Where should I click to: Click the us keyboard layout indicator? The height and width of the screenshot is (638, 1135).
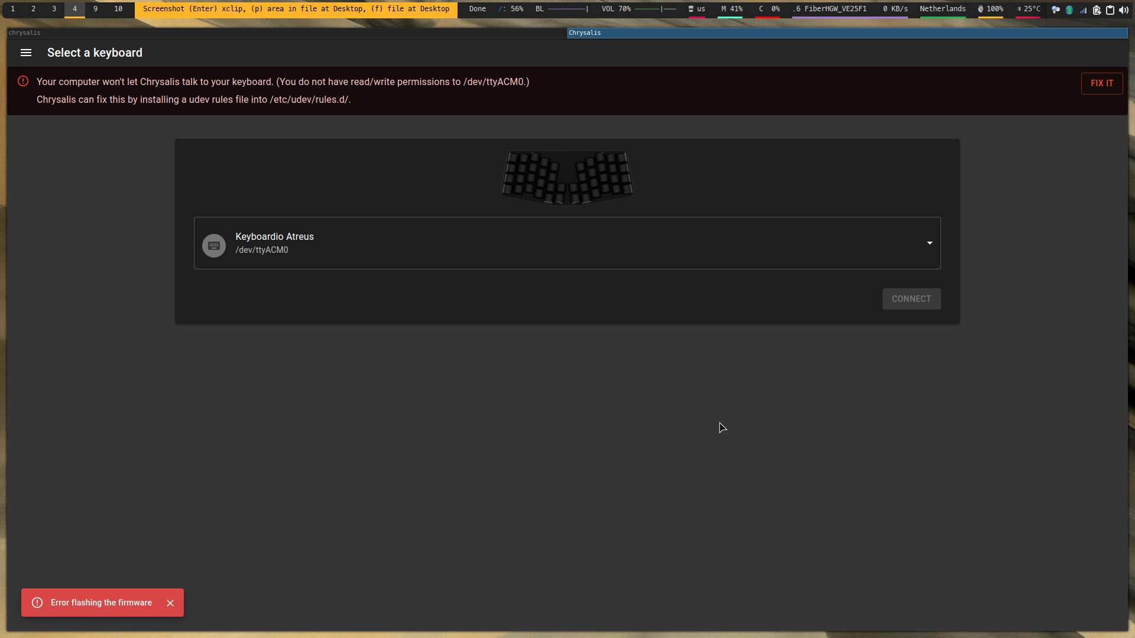click(698, 9)
